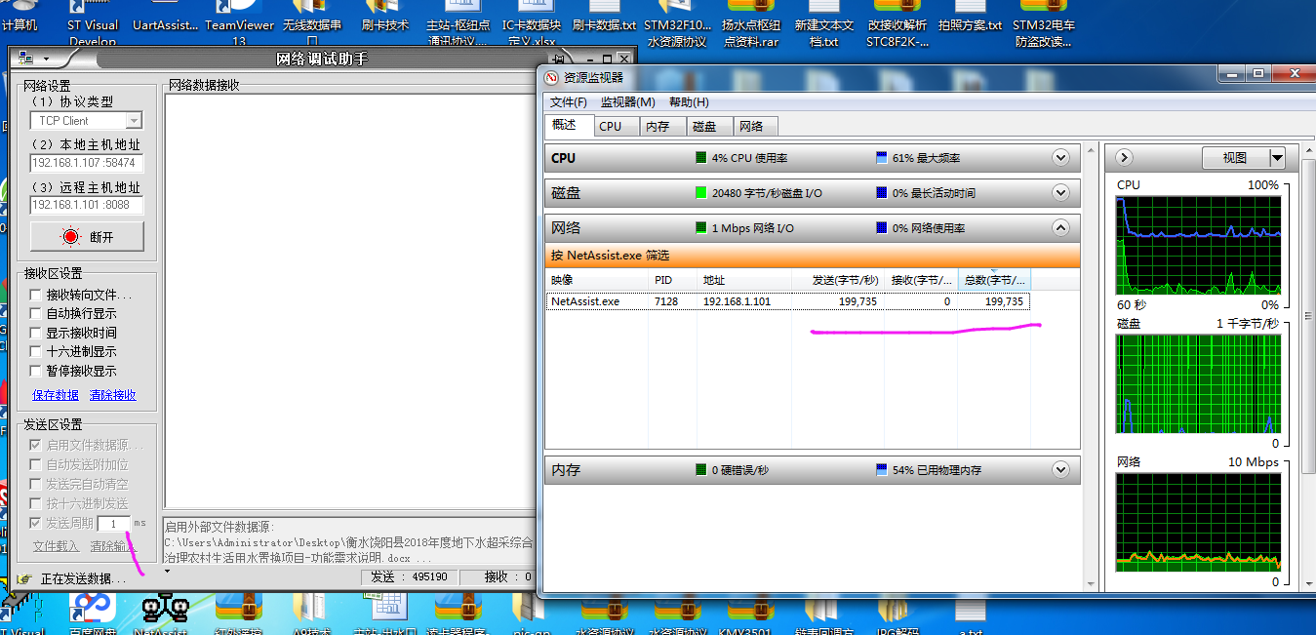This screenshot has height=635, width=1316.
Task: Open the 百度网盘 desktop shortcut
Action: tap(93, 615)
